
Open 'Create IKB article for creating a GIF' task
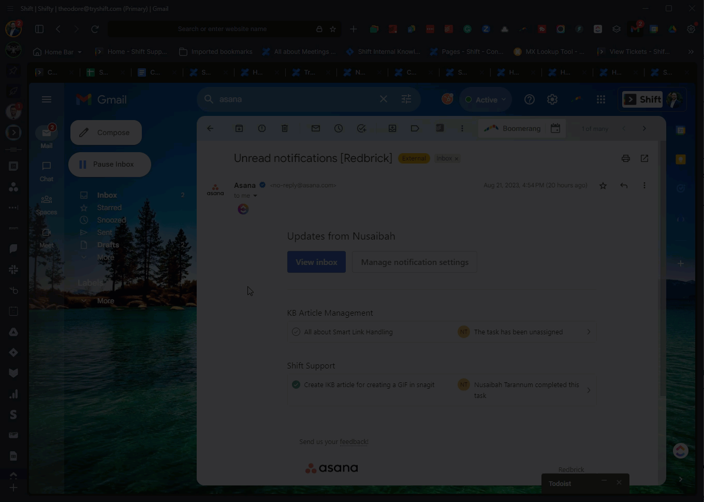(369, 385)
